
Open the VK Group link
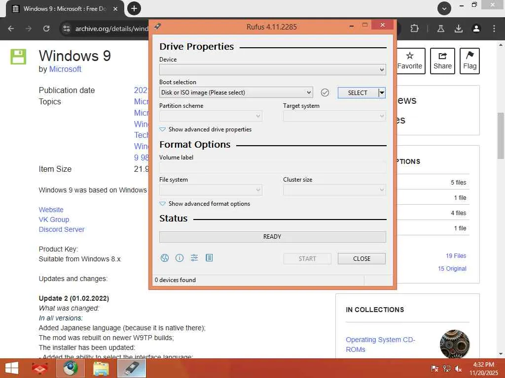point(54,220)
